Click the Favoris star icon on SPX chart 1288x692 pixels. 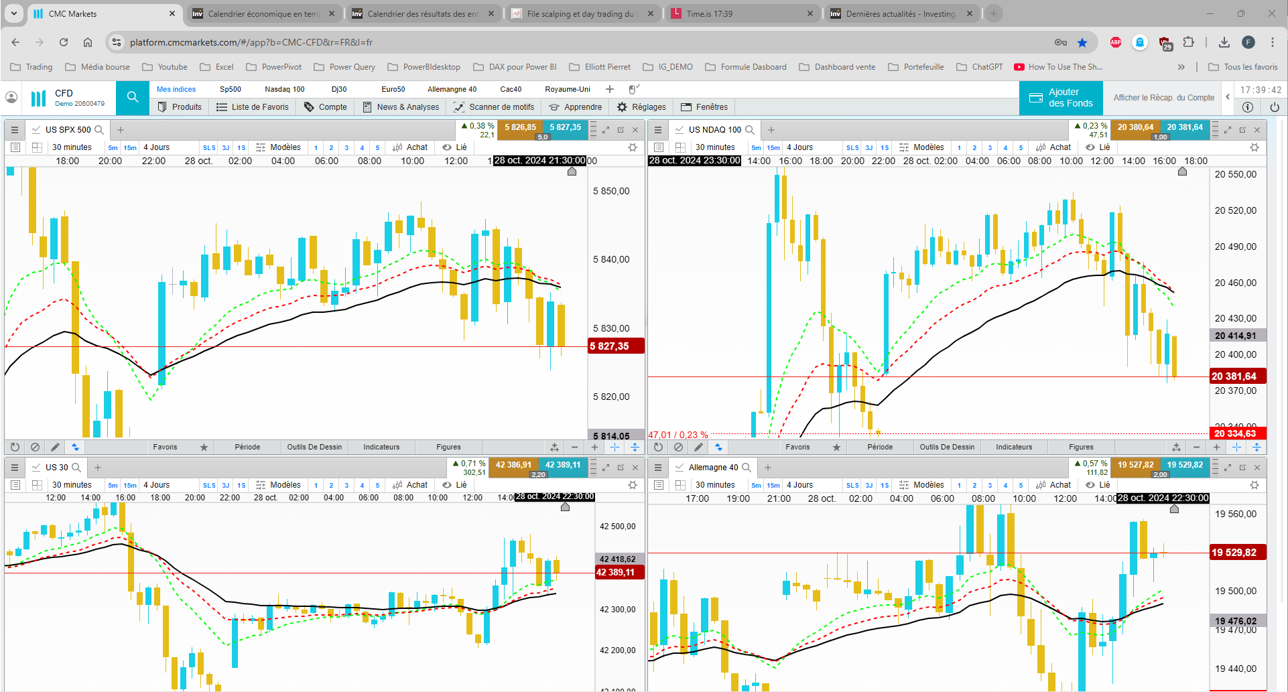[x=204, y=447]
